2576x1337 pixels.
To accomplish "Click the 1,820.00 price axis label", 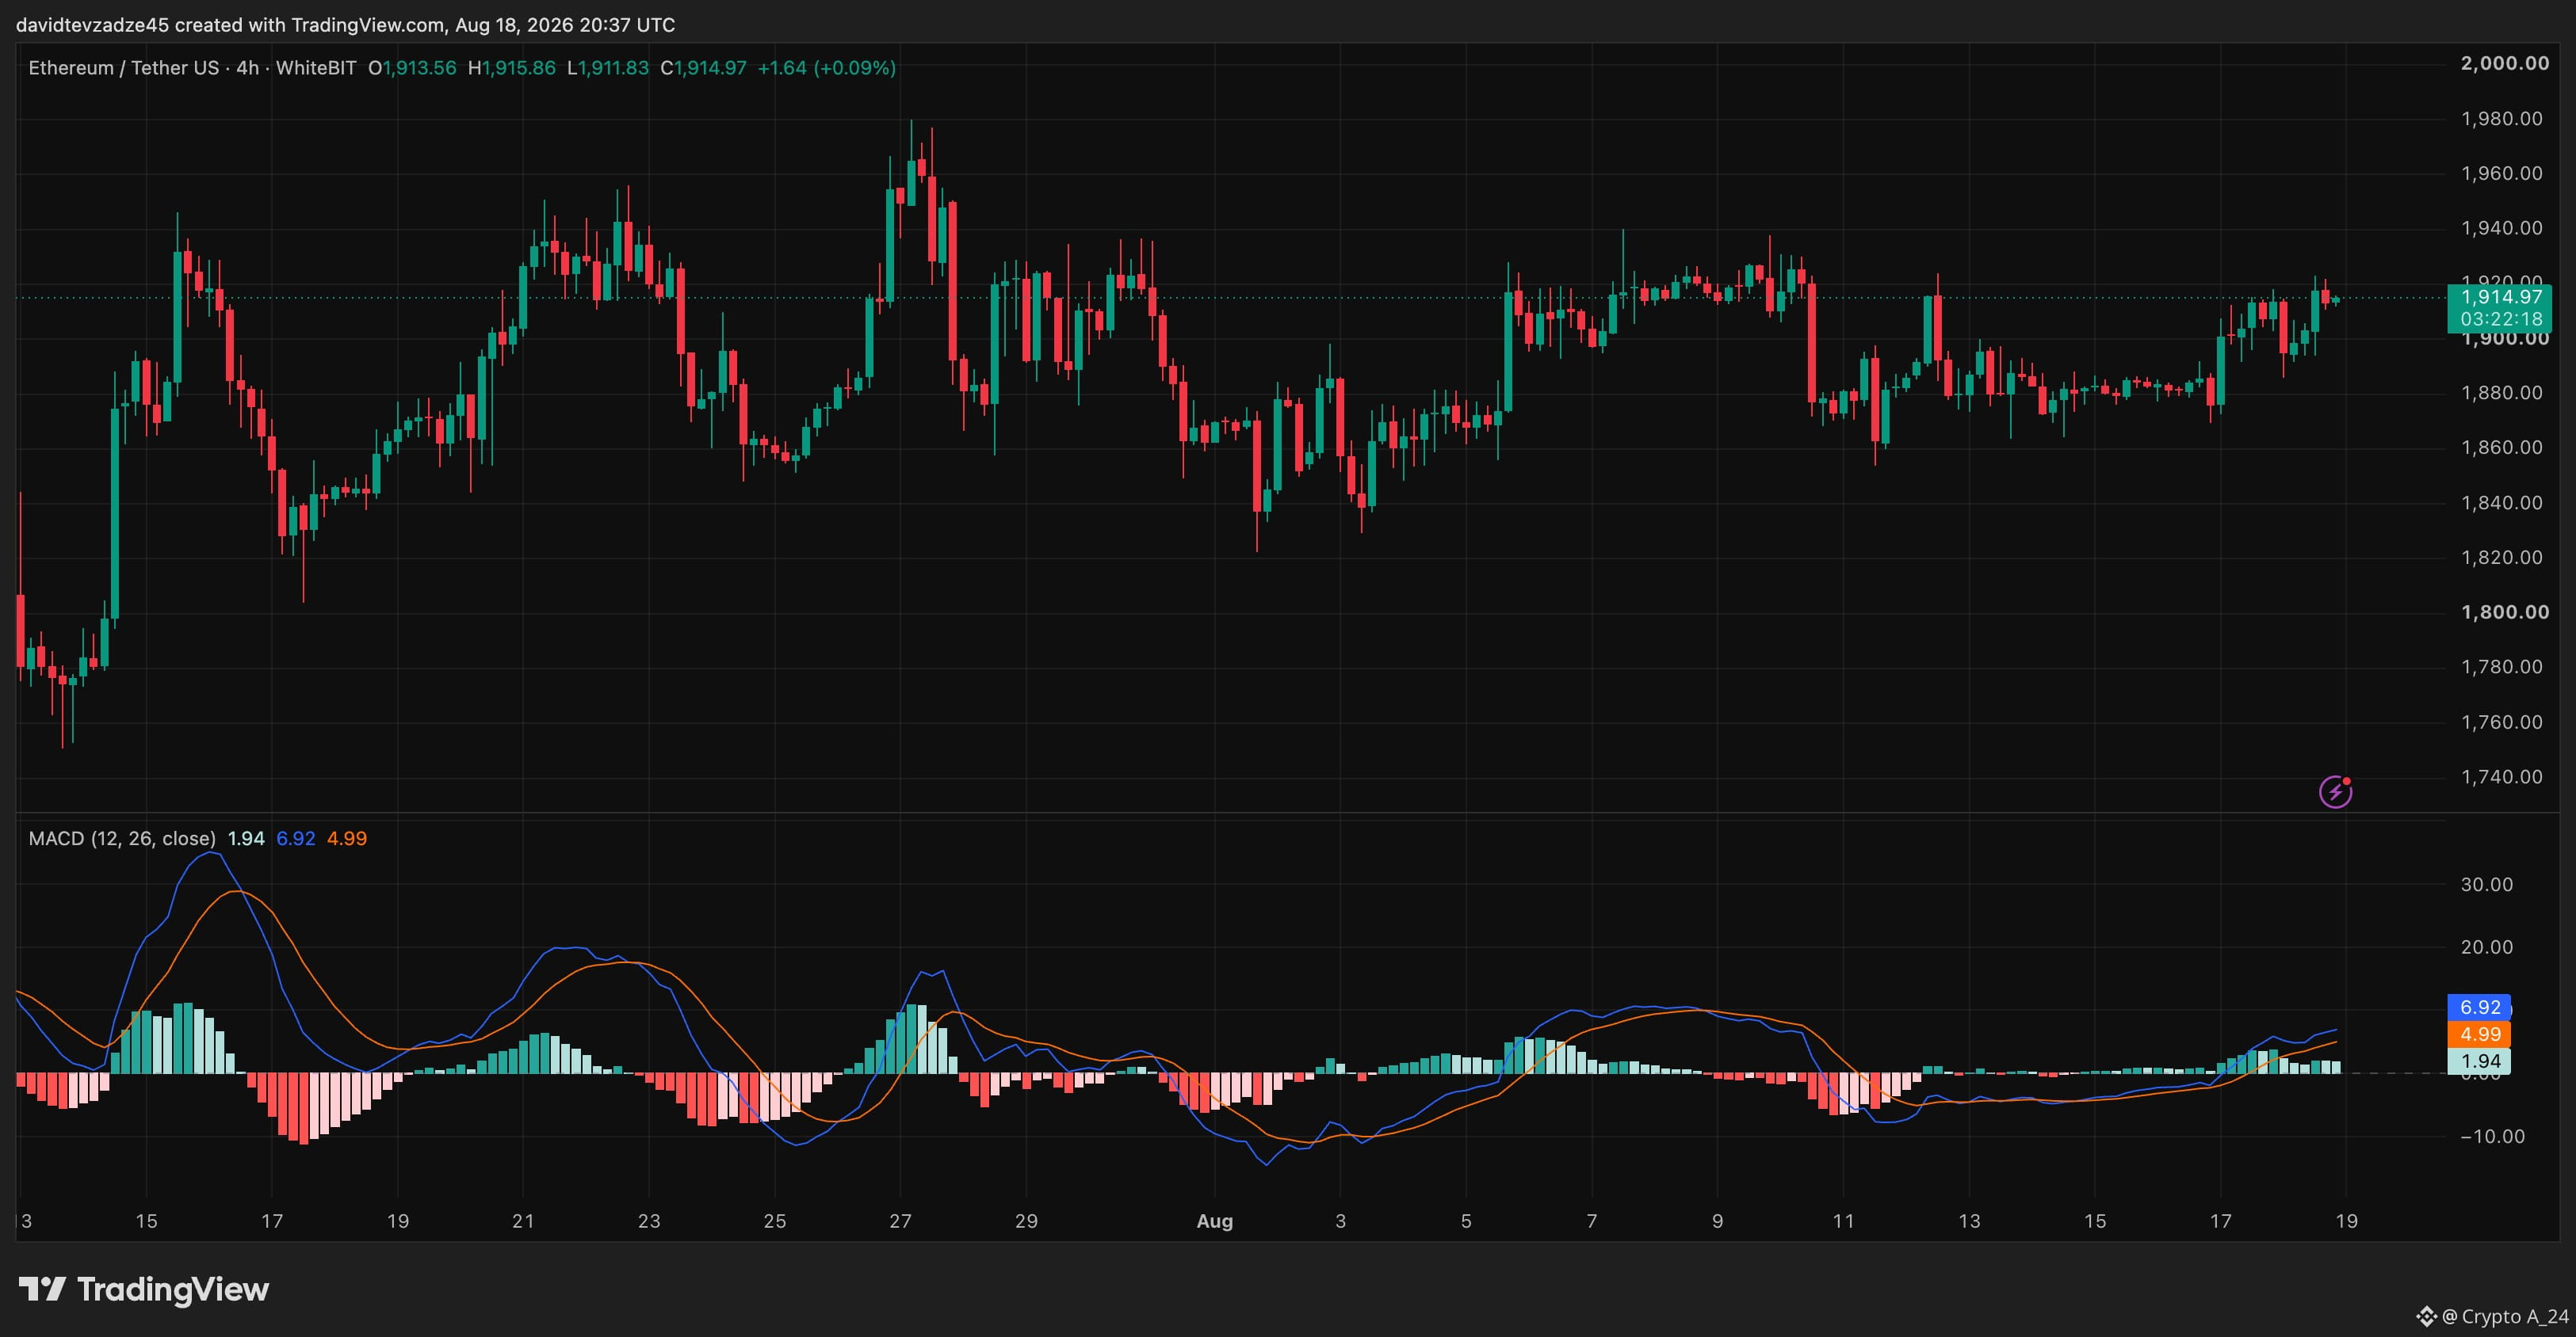I will [2501, 557].
